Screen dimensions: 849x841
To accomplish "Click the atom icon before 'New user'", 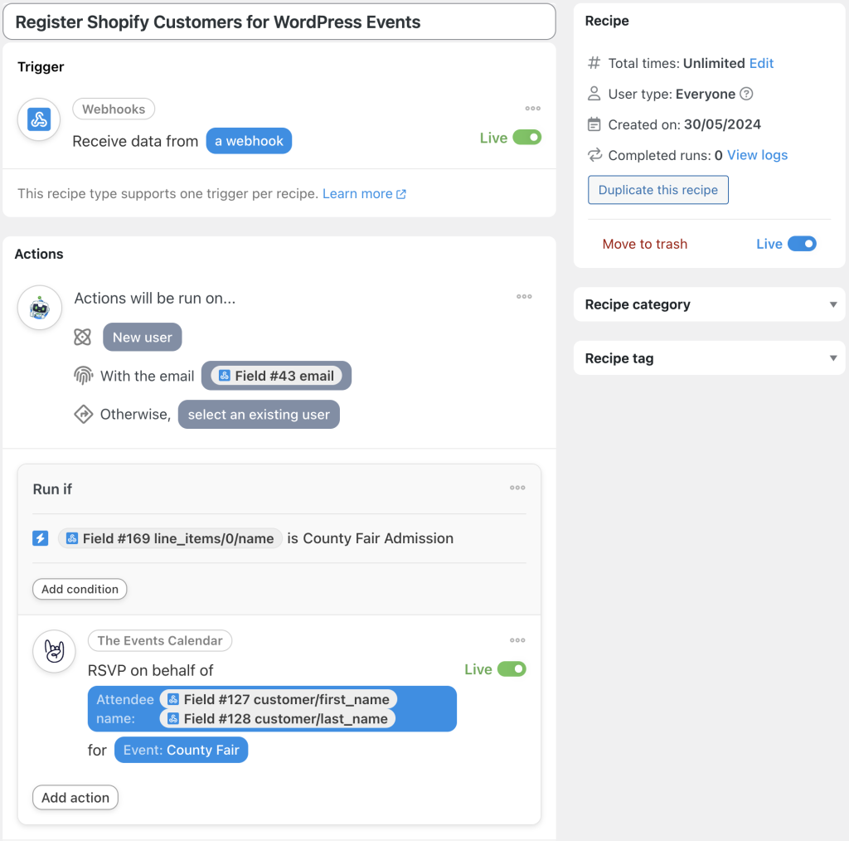I will click(83, 337).
